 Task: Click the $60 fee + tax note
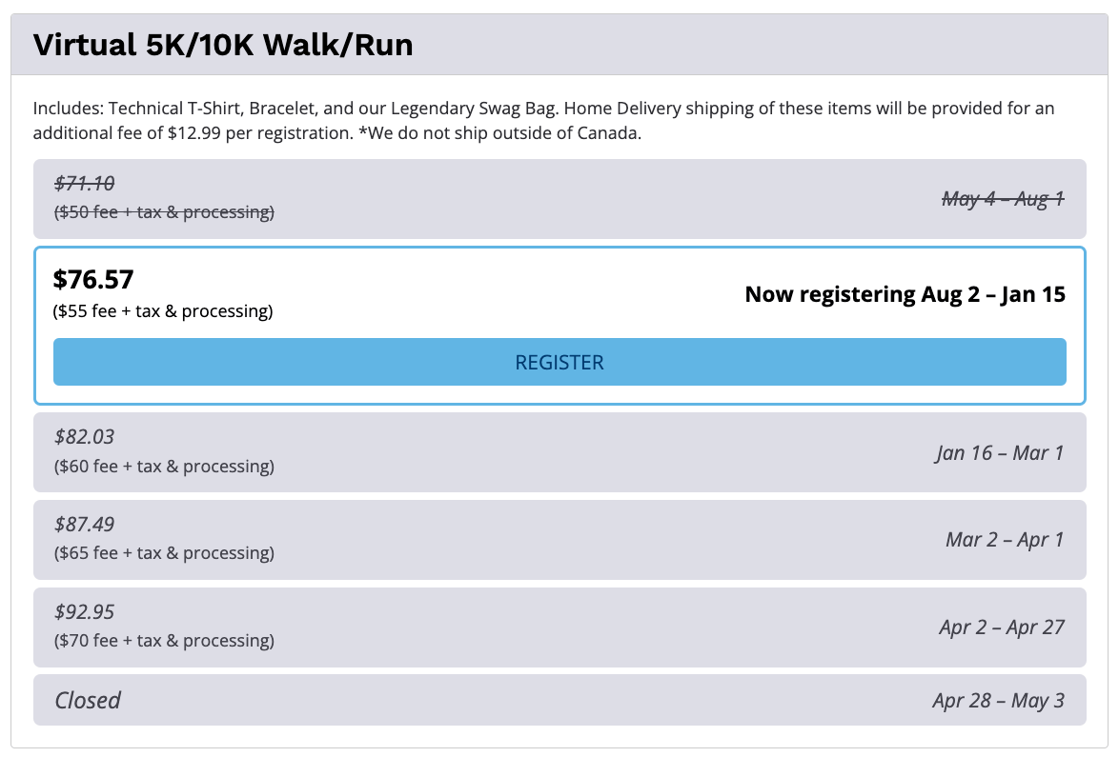(164, 466)
